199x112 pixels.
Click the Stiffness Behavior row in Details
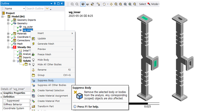pos(17,104)
